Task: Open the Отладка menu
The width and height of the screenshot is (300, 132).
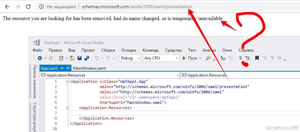Action: coord(129,50)
